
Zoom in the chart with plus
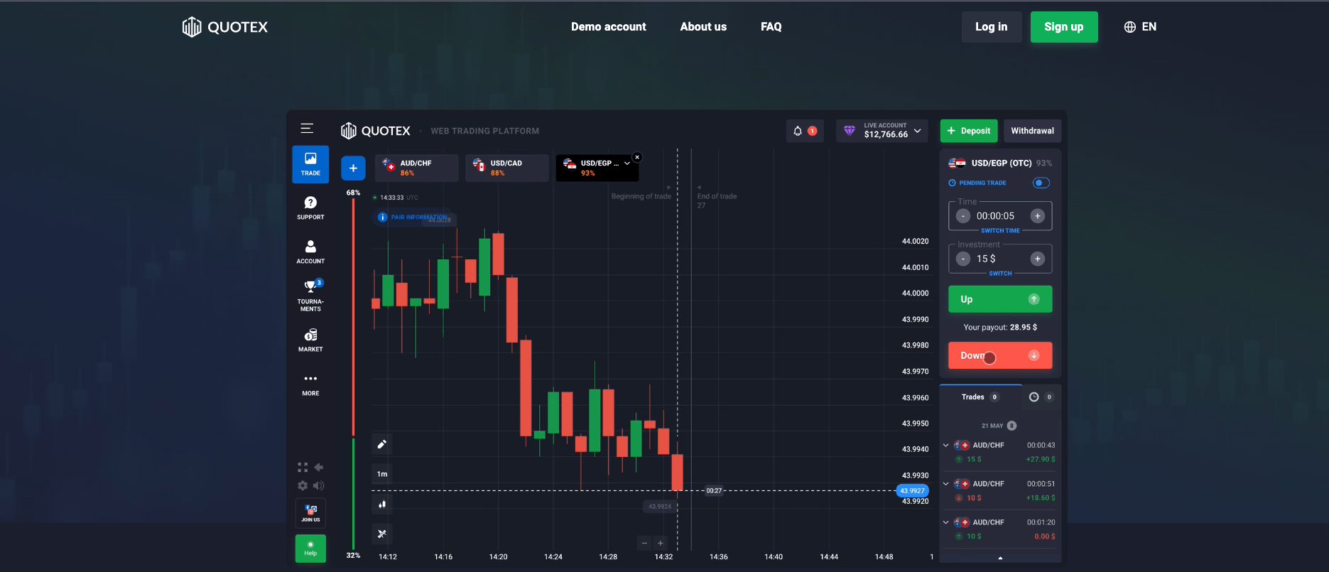pyautogui.click(x=660, y=543)
